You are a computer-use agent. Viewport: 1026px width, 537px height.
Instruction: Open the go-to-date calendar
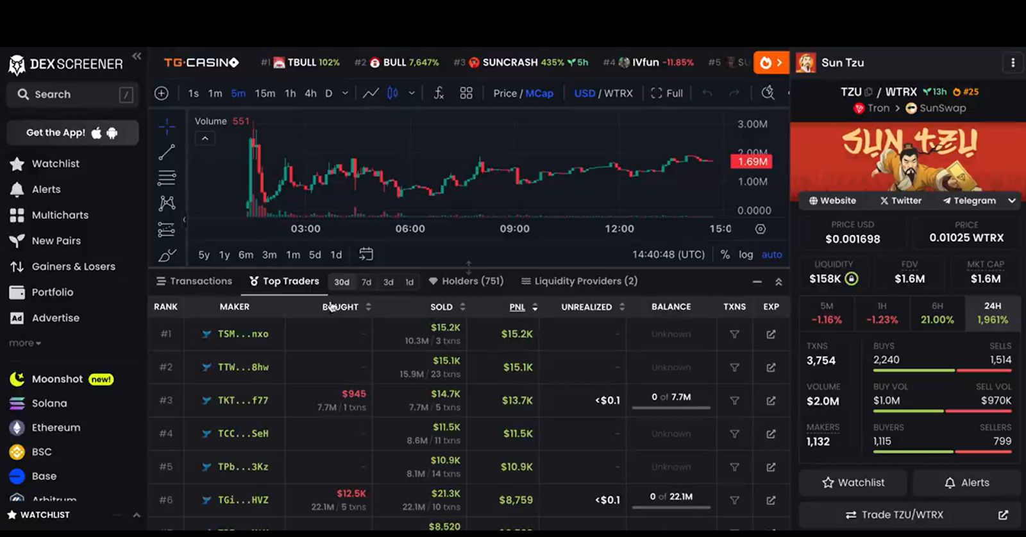366,254
